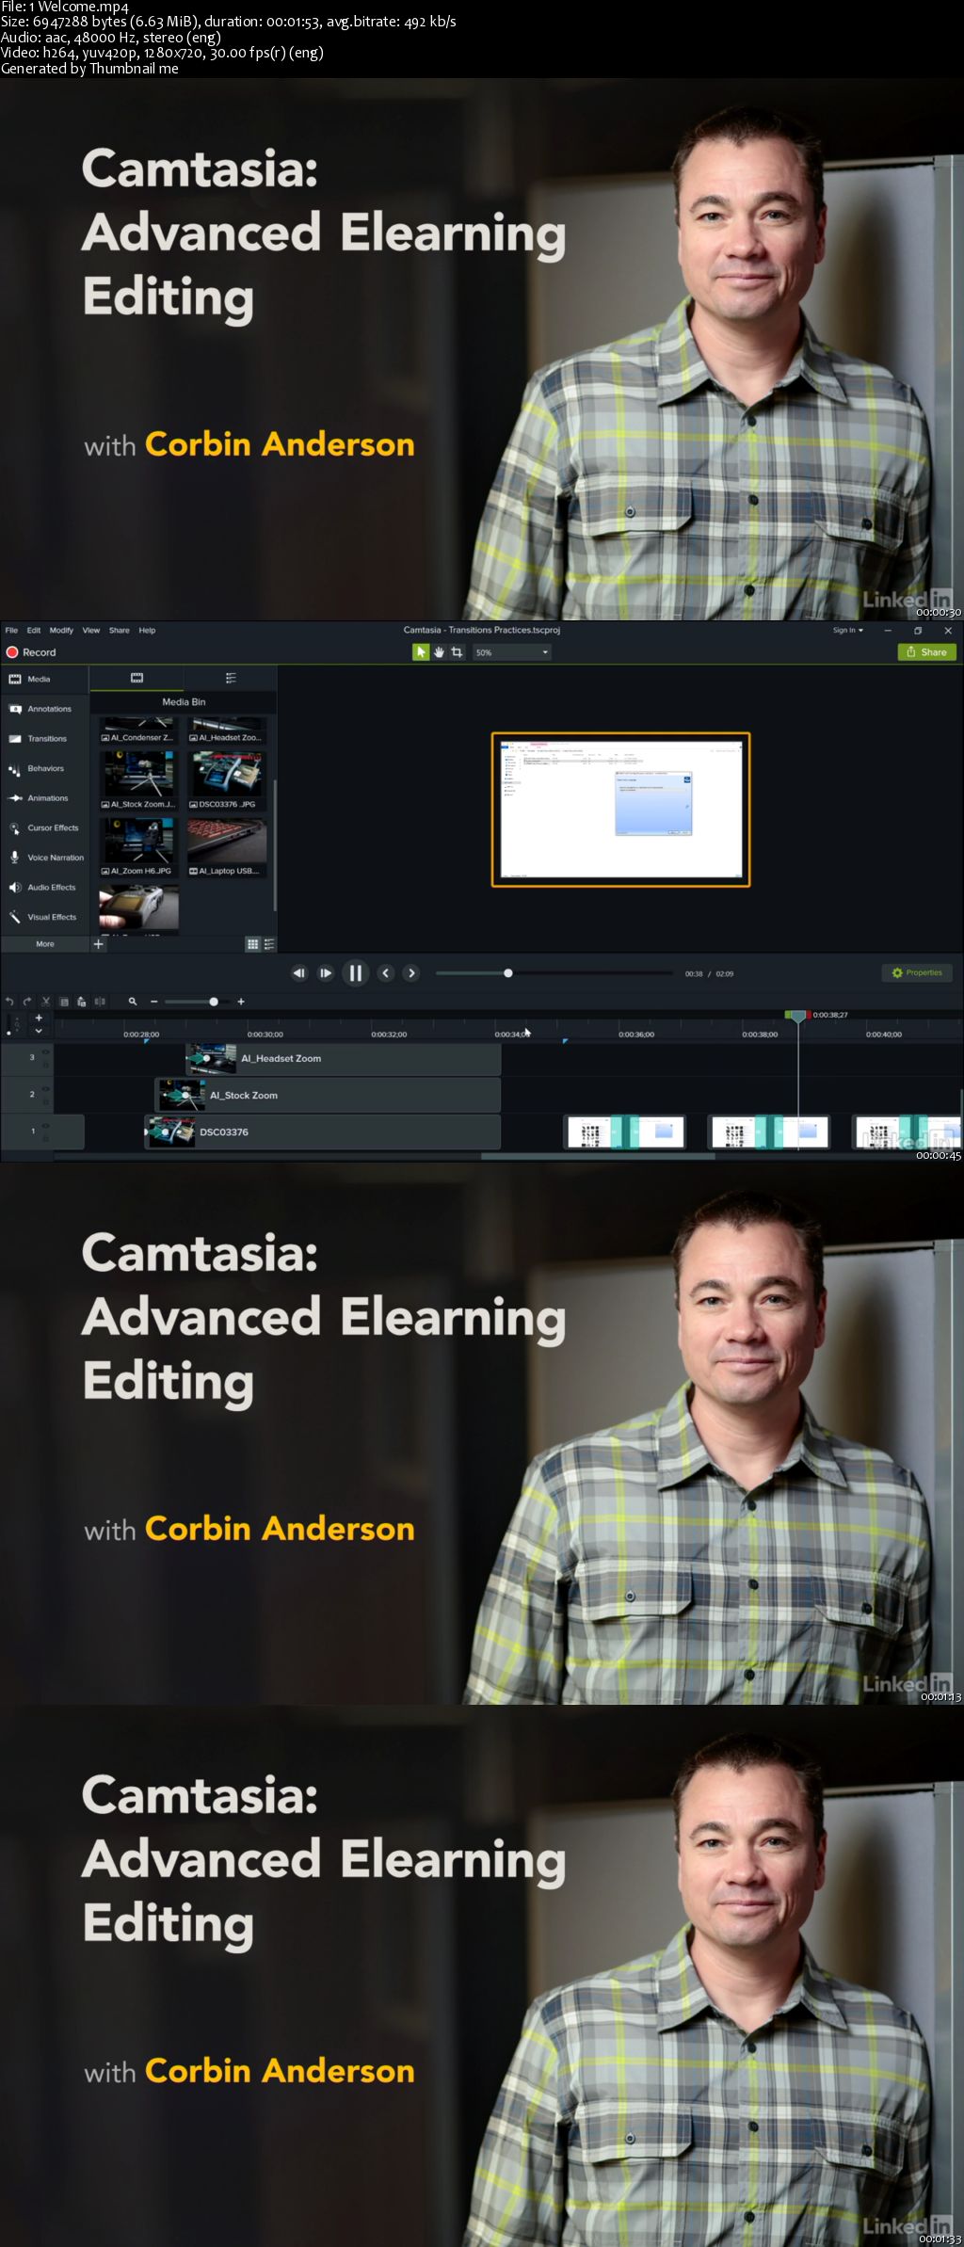Switch to the Media Bin filmstrip tab
Viewport: 964px width, 2247px height.
(137, 678)
